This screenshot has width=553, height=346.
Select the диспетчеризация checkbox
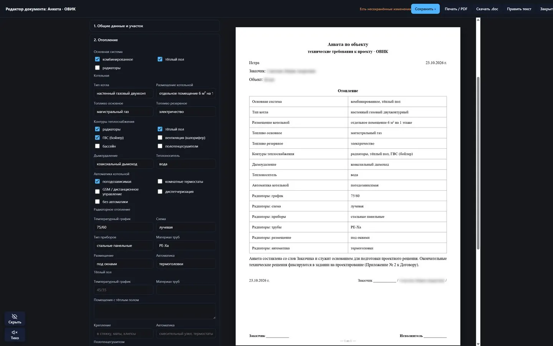160,191
